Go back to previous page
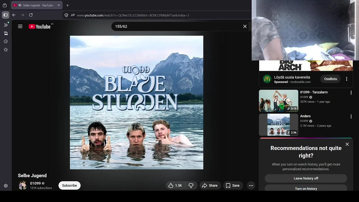 (14, 15)
